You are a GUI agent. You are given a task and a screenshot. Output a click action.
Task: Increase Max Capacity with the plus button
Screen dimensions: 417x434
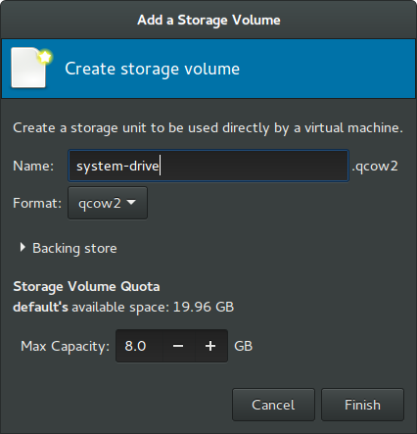coord(210,346)
